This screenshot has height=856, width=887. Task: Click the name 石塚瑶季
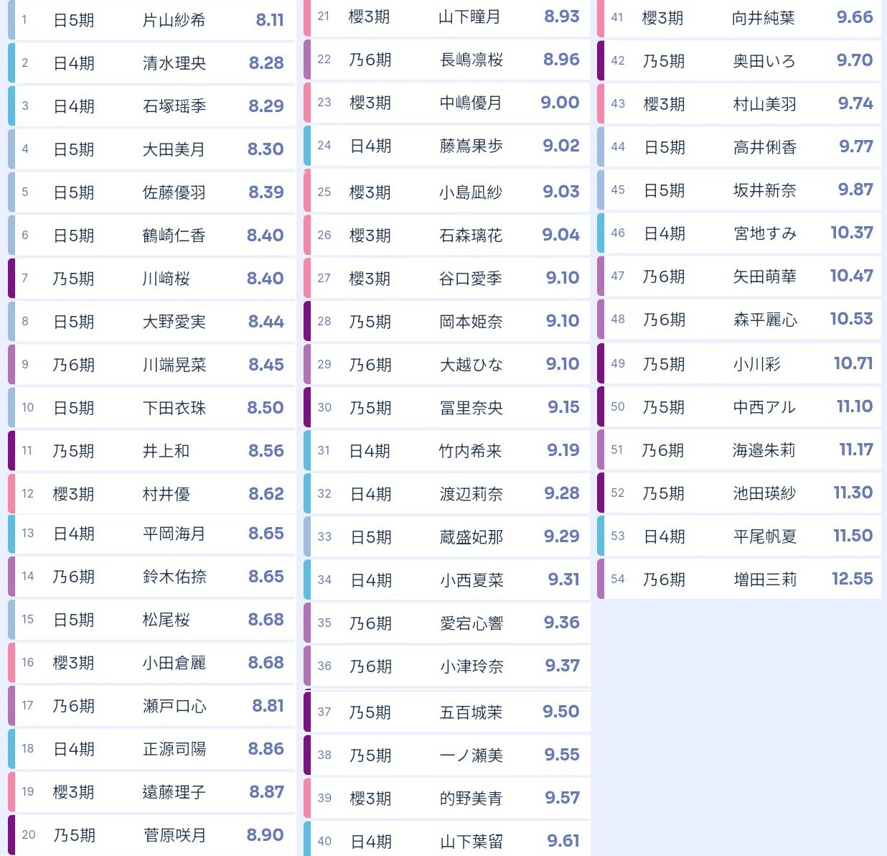(x=174, y=106)
